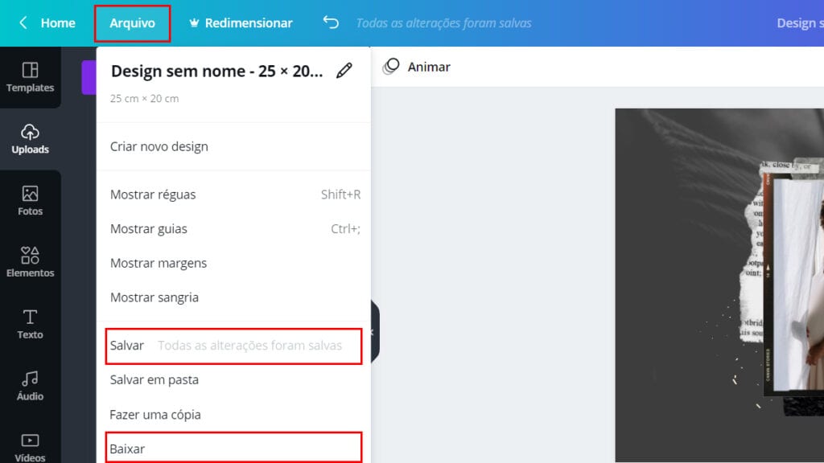The height and width of the screenshot is (463, 824).
Task: Open the Elementos sidebar panel
Action: click(30, 263)
